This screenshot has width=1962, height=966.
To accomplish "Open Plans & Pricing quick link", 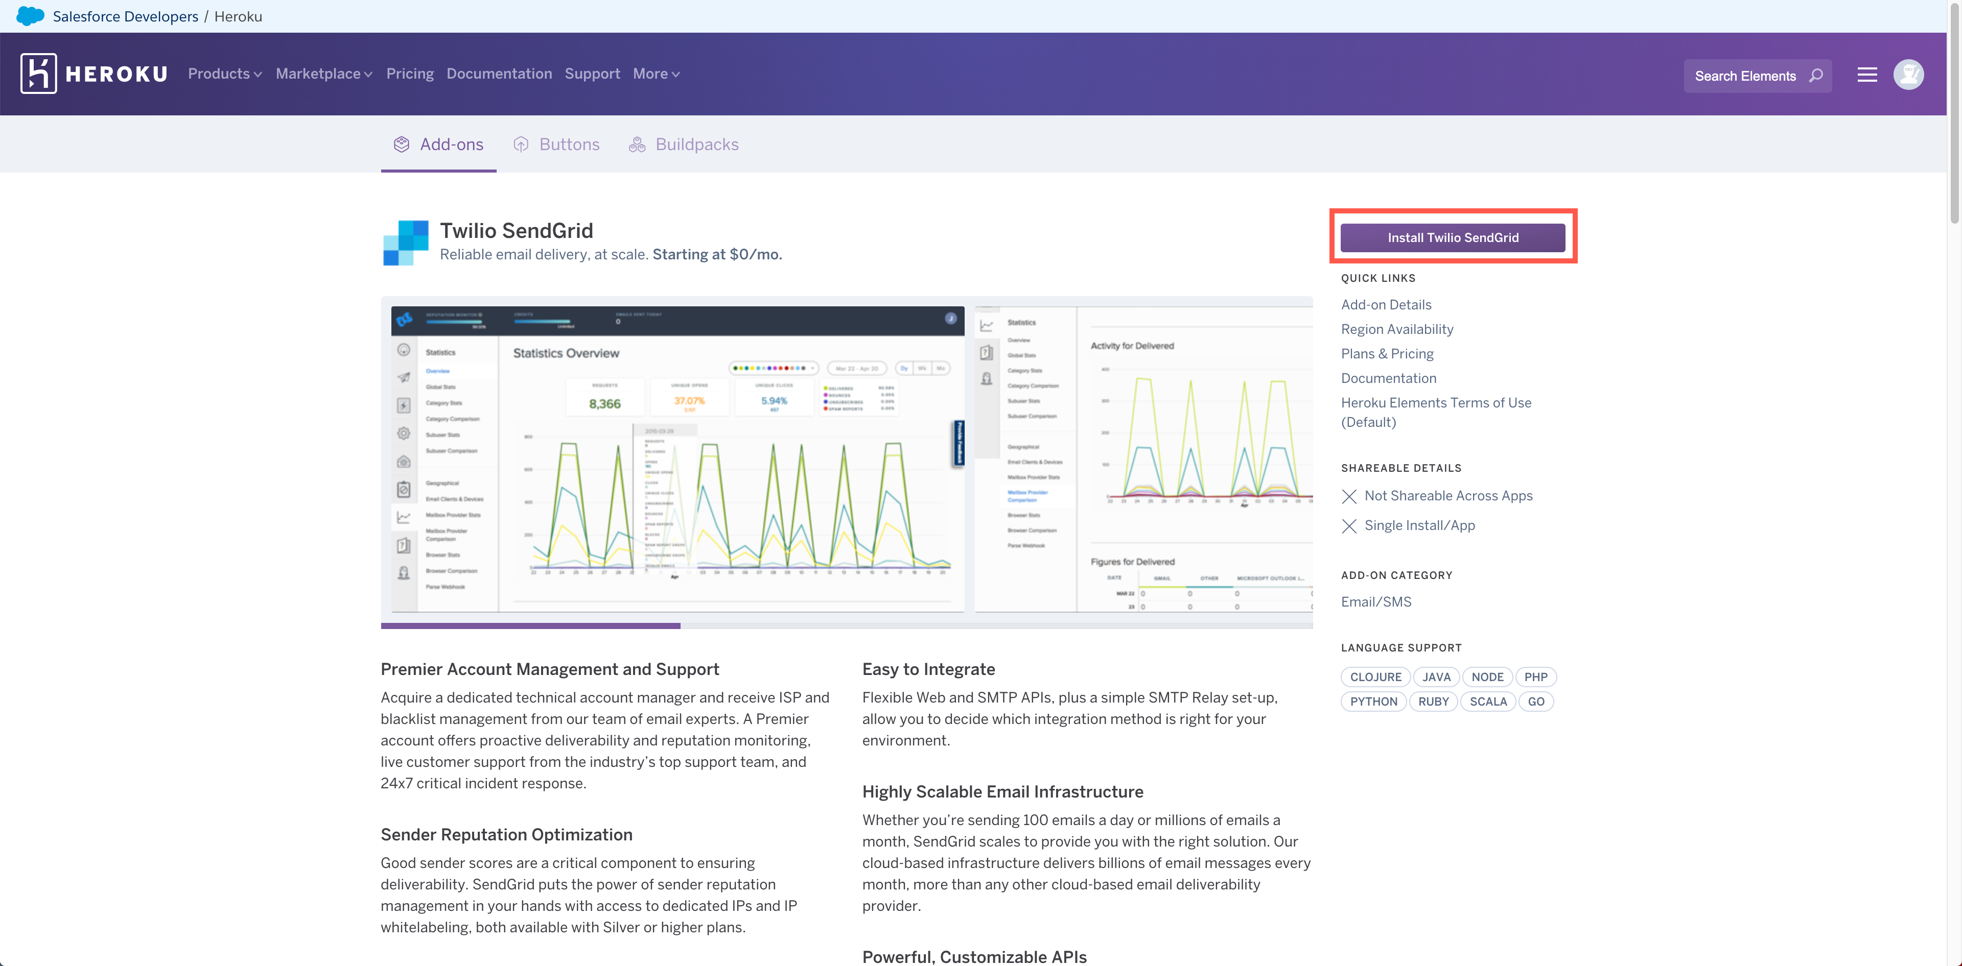I will pyautogui.click(x=1387, y=353).
